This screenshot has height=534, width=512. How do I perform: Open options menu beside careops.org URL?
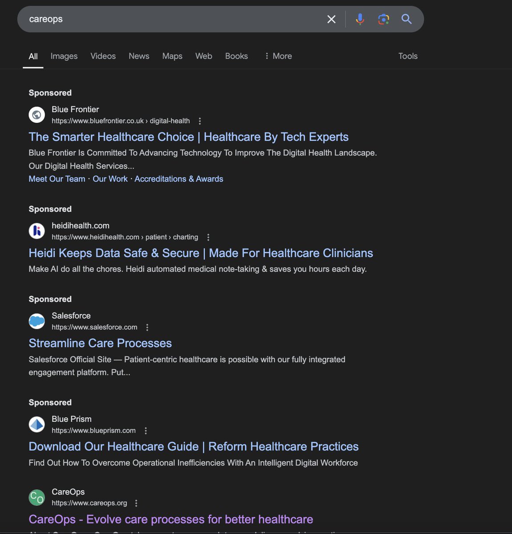[136, 503]
